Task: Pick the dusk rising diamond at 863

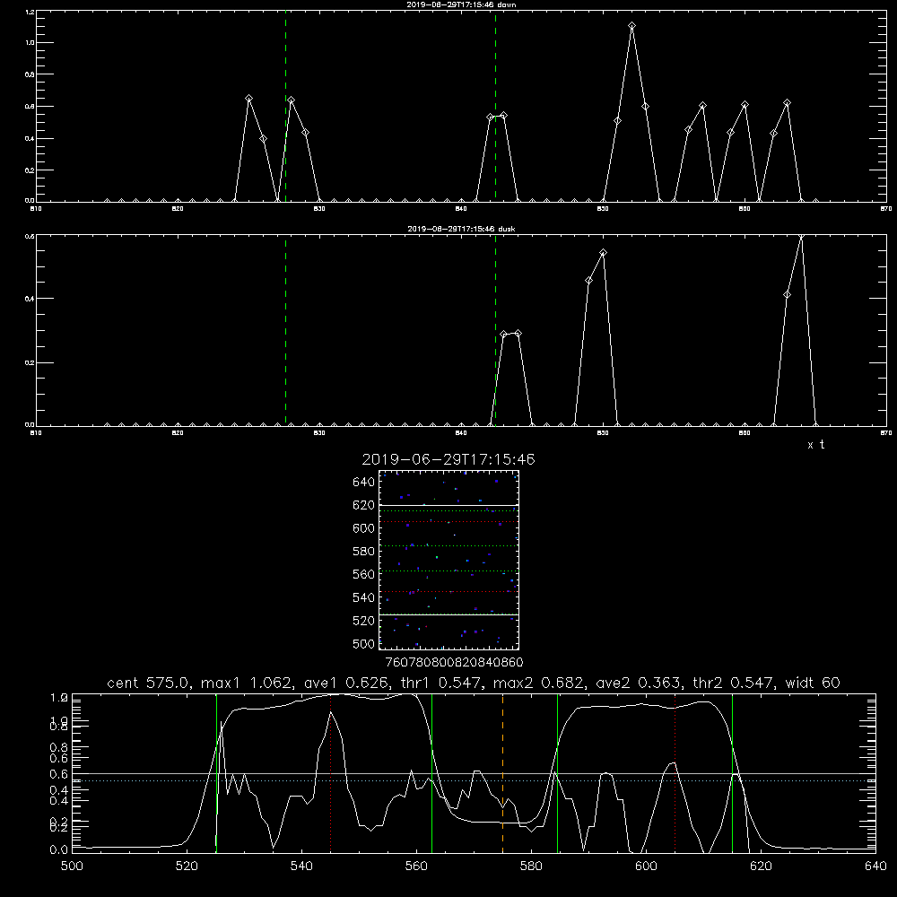Action: [788, 294]
